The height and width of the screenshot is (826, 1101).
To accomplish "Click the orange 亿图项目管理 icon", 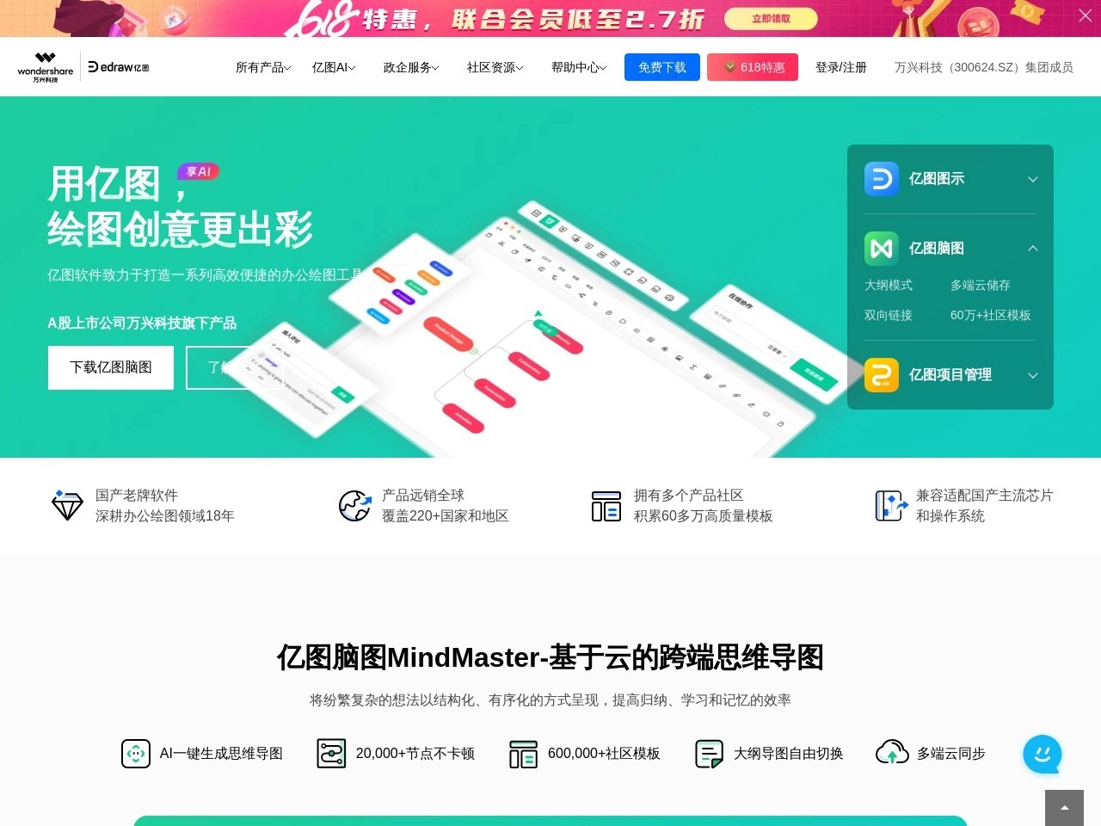I will (x=881, y=375).
